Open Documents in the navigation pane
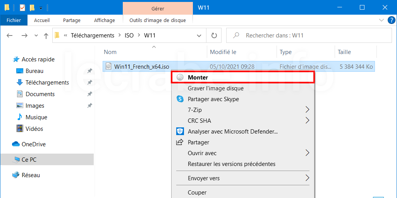 (x=40, y=94)
